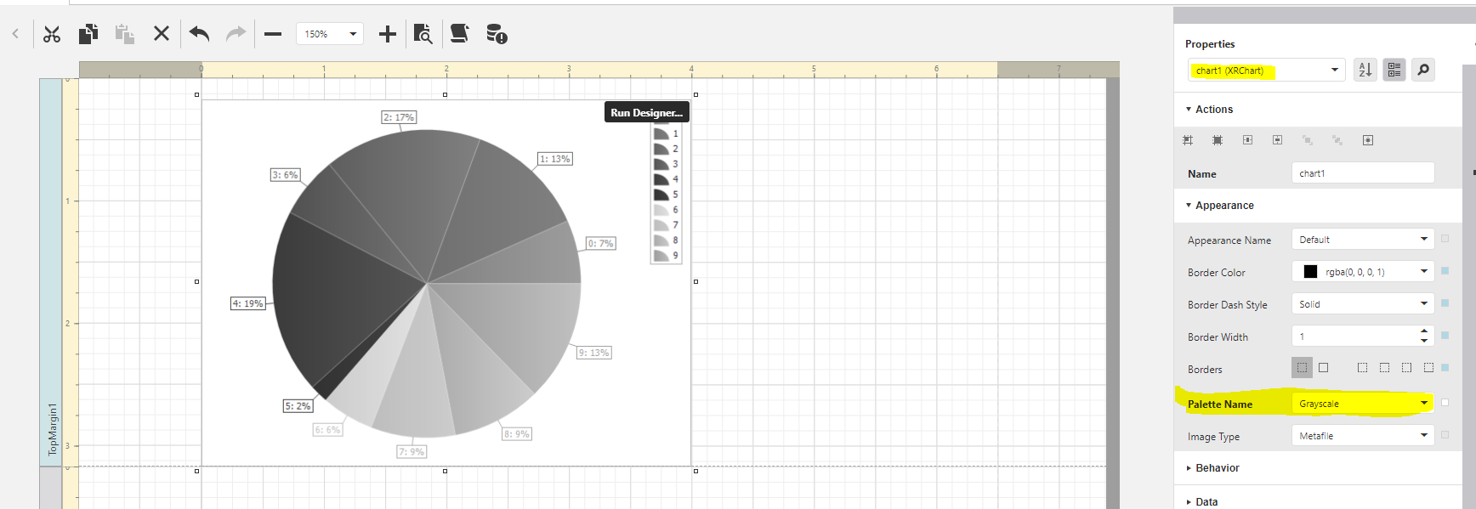Redo the last undone action
This screenshot has height=509, width=1476.
(x=236, y=34)
